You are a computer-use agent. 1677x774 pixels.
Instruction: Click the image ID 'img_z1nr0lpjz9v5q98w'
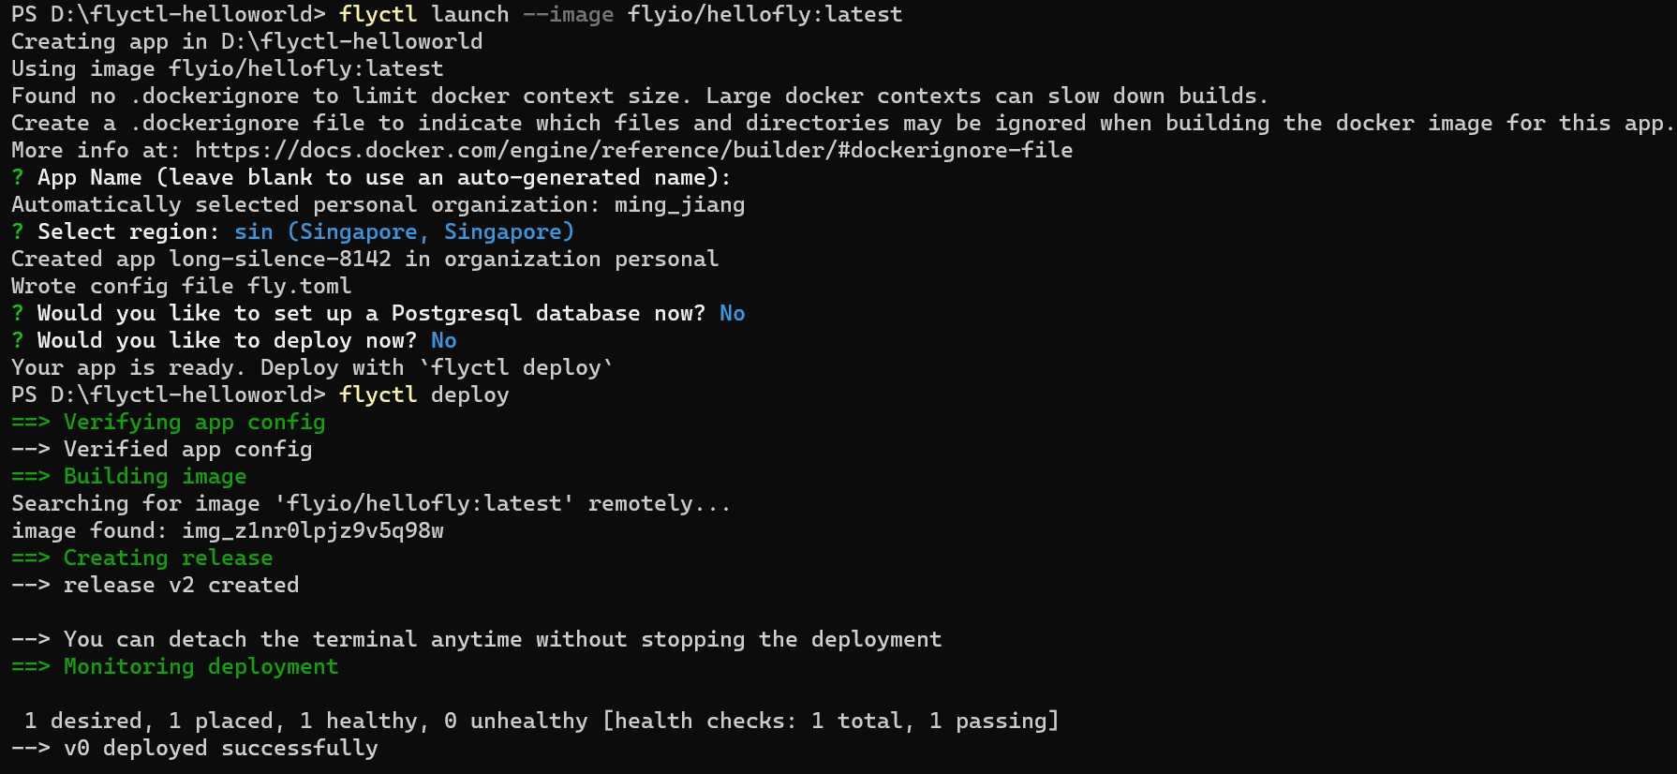point(312,530)
